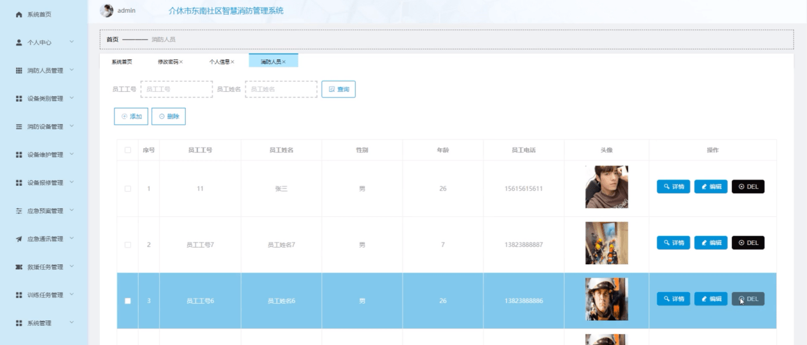807x345 pixels.
Task: Expand the 应急预案管理 menu chevron
Action: click(72, 210)
